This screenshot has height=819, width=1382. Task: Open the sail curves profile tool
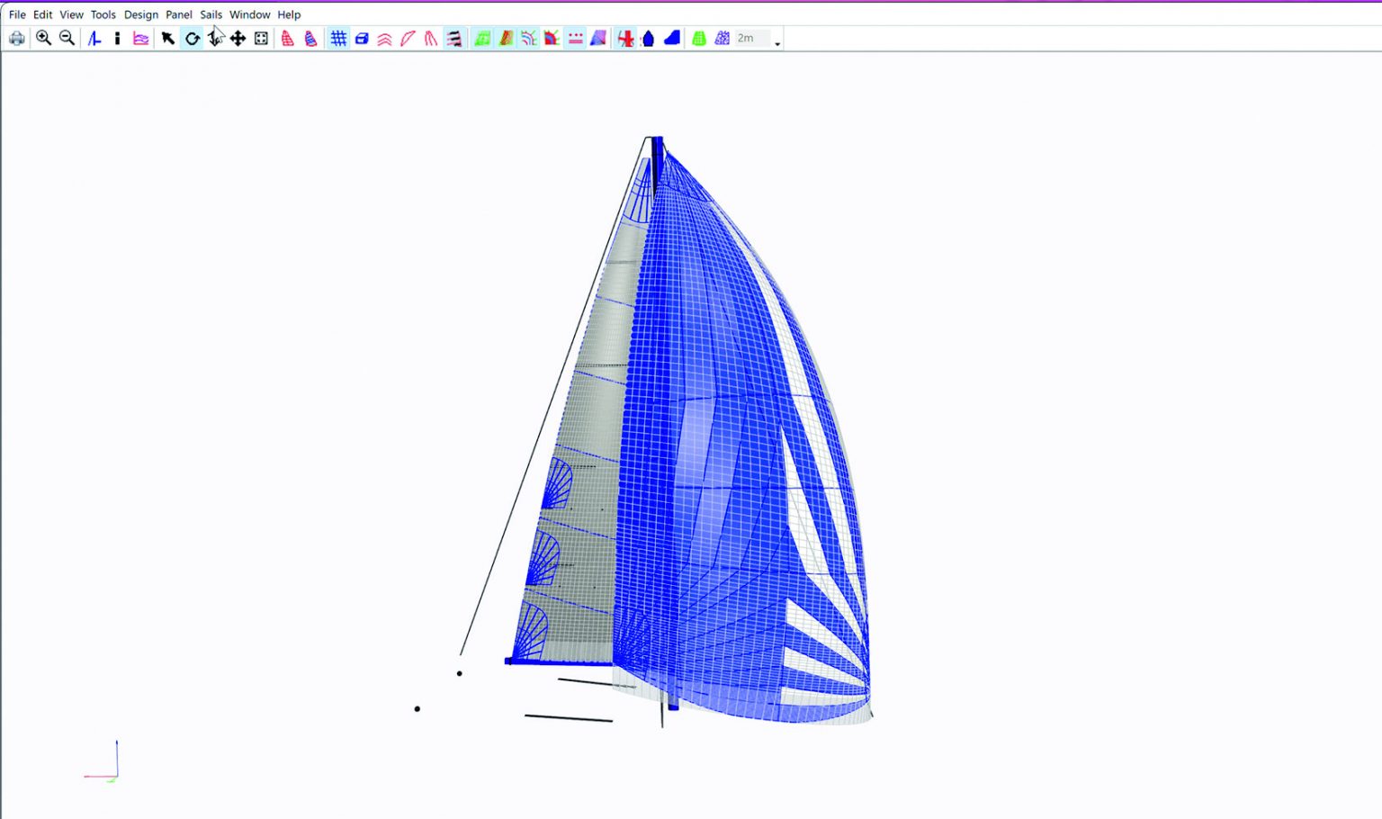tap(140, 38)
